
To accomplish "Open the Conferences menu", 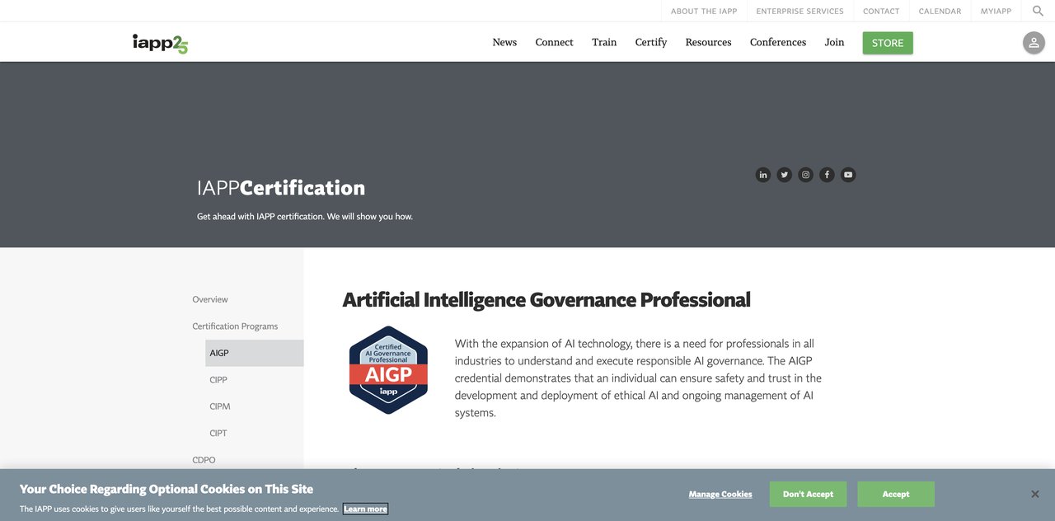I will [778, 42].
